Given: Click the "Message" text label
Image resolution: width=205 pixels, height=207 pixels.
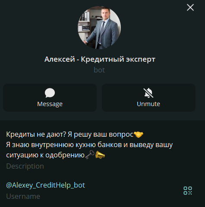Looking at the screenshot, I should (x=50, y=104).
